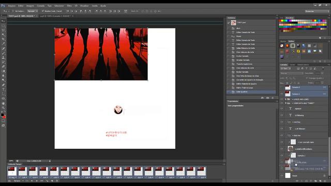Image resolution: width=331 pixels, height=186 pixels.
Task: Open the layer filter type dropdown
Action: pyautogui.click(x=285, y=69)
